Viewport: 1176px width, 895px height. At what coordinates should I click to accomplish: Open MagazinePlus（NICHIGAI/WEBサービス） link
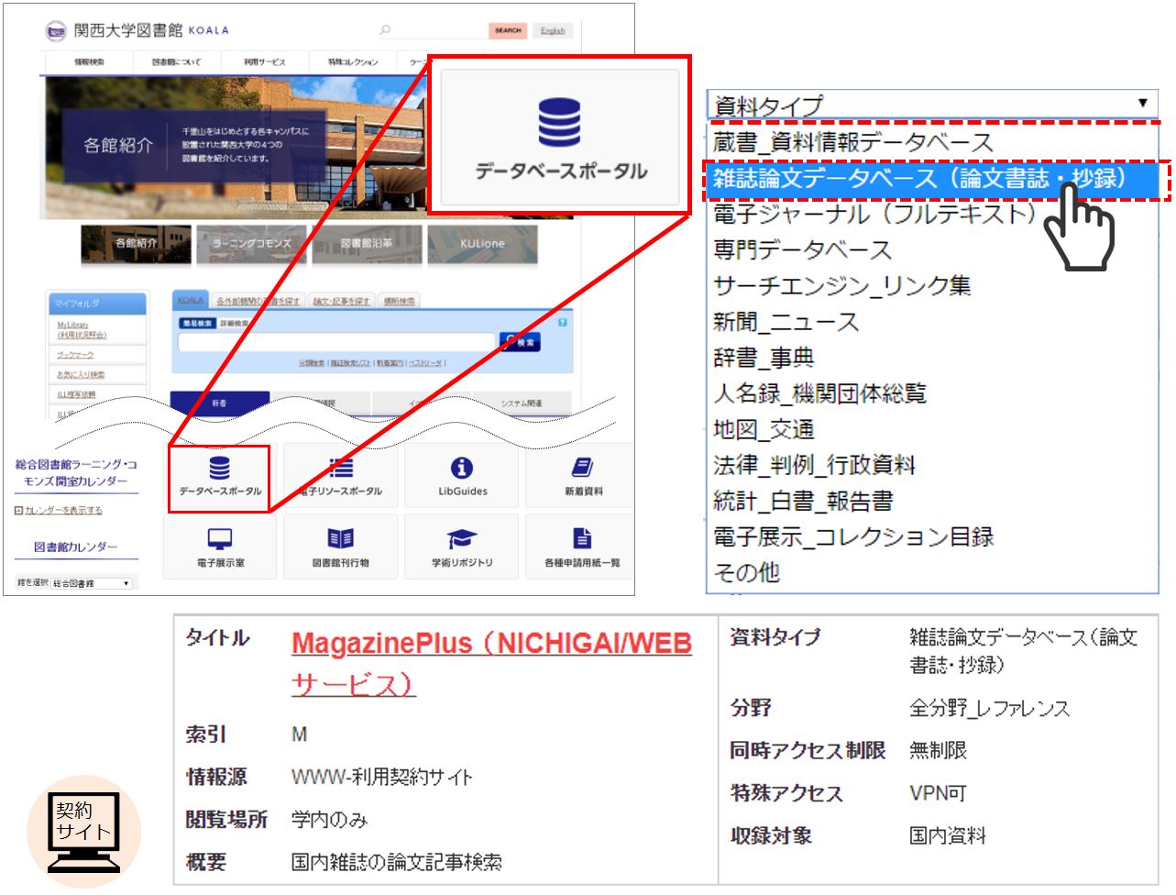click(491, 663)
